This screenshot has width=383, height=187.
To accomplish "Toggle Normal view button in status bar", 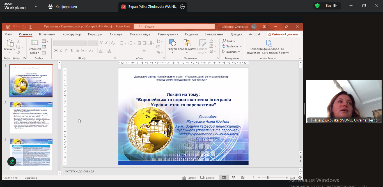I will pyautogui.click(x=224, y=178).
